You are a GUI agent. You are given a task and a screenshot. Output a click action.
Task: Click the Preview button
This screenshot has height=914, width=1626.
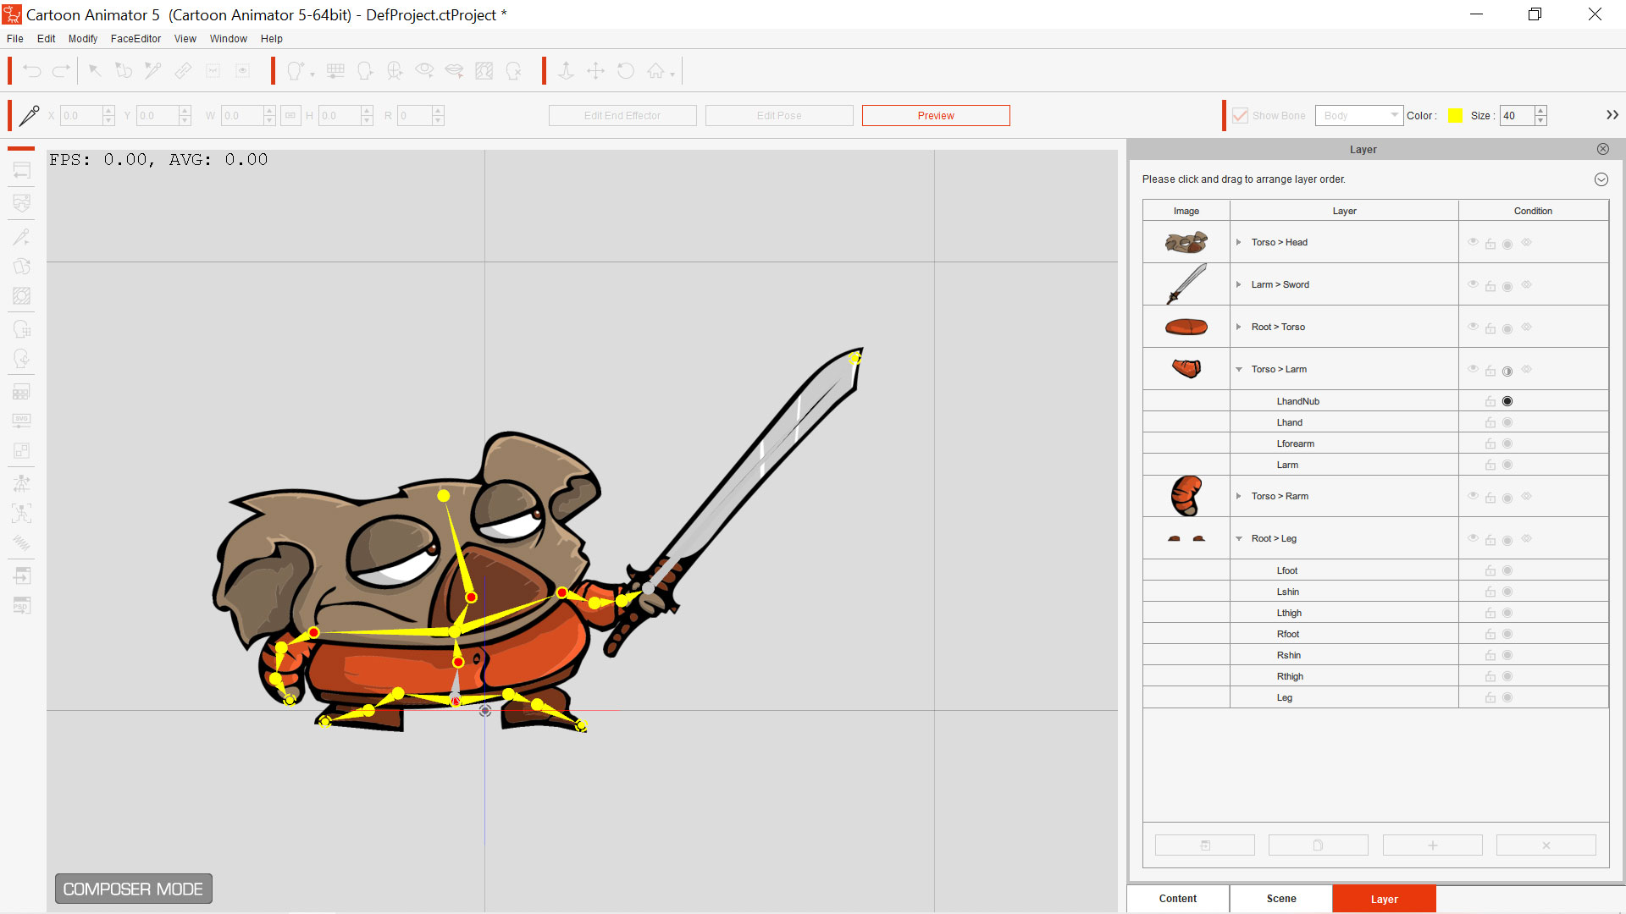coord(936,115)
